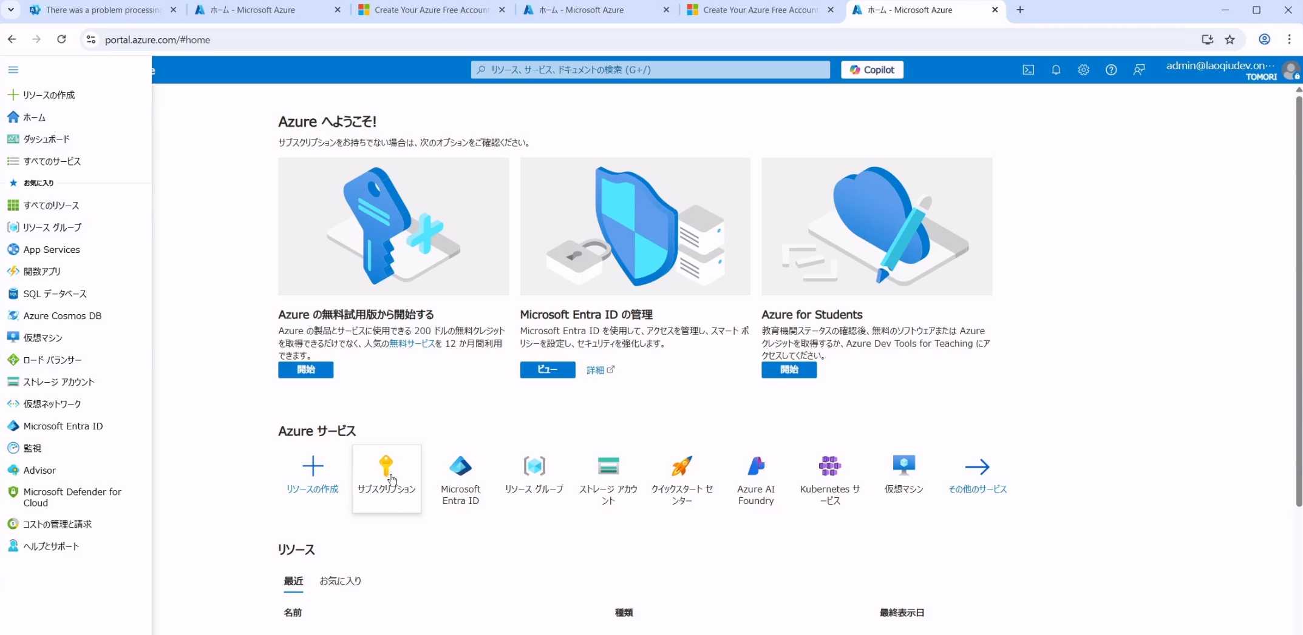
Task: Focus the resource search box
Action: point(650,70)
